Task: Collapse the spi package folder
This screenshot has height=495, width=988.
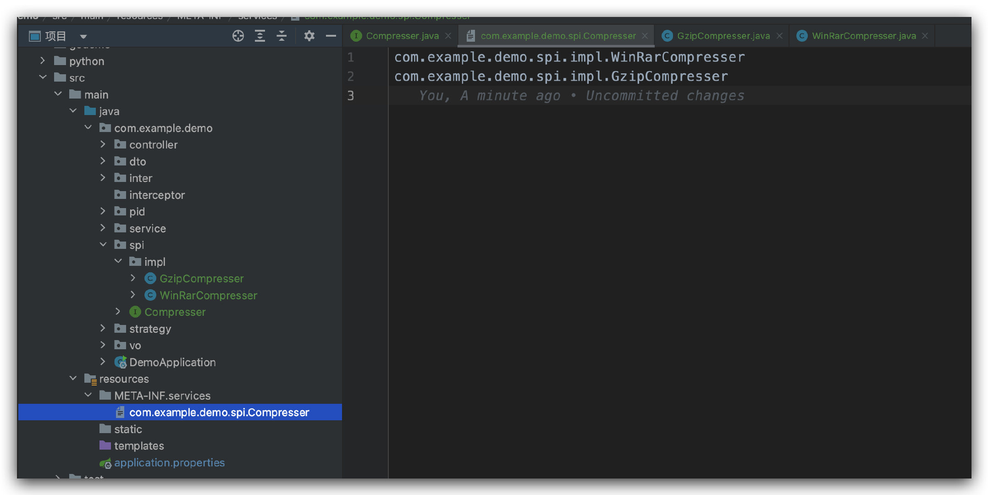Action: tap(103, 245)
